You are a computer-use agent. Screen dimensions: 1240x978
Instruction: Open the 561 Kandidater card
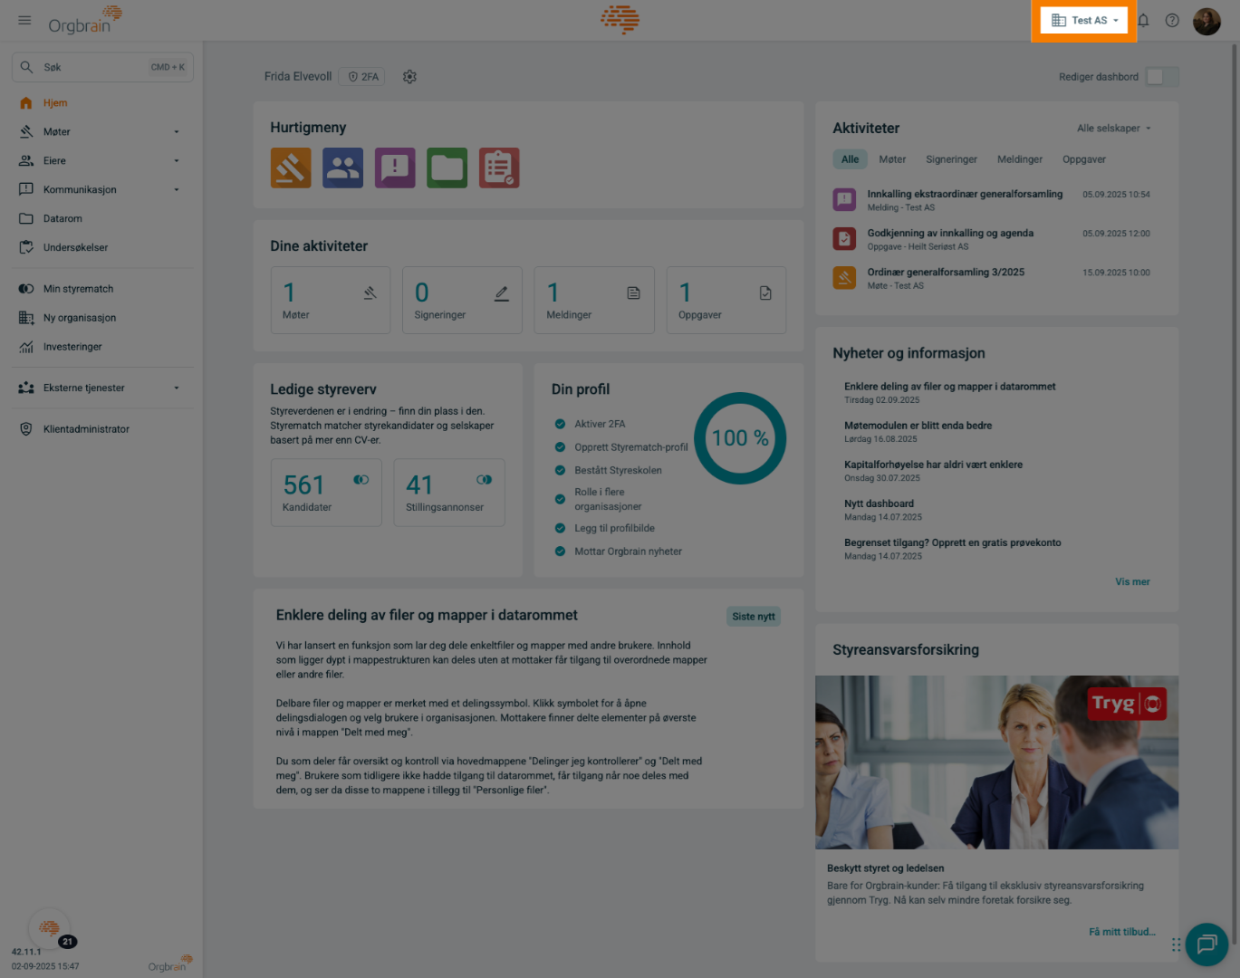tap(326, 493)
